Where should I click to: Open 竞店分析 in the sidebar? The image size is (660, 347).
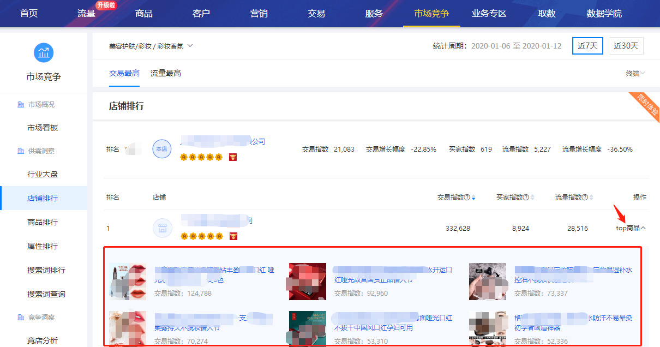(43, 341)
